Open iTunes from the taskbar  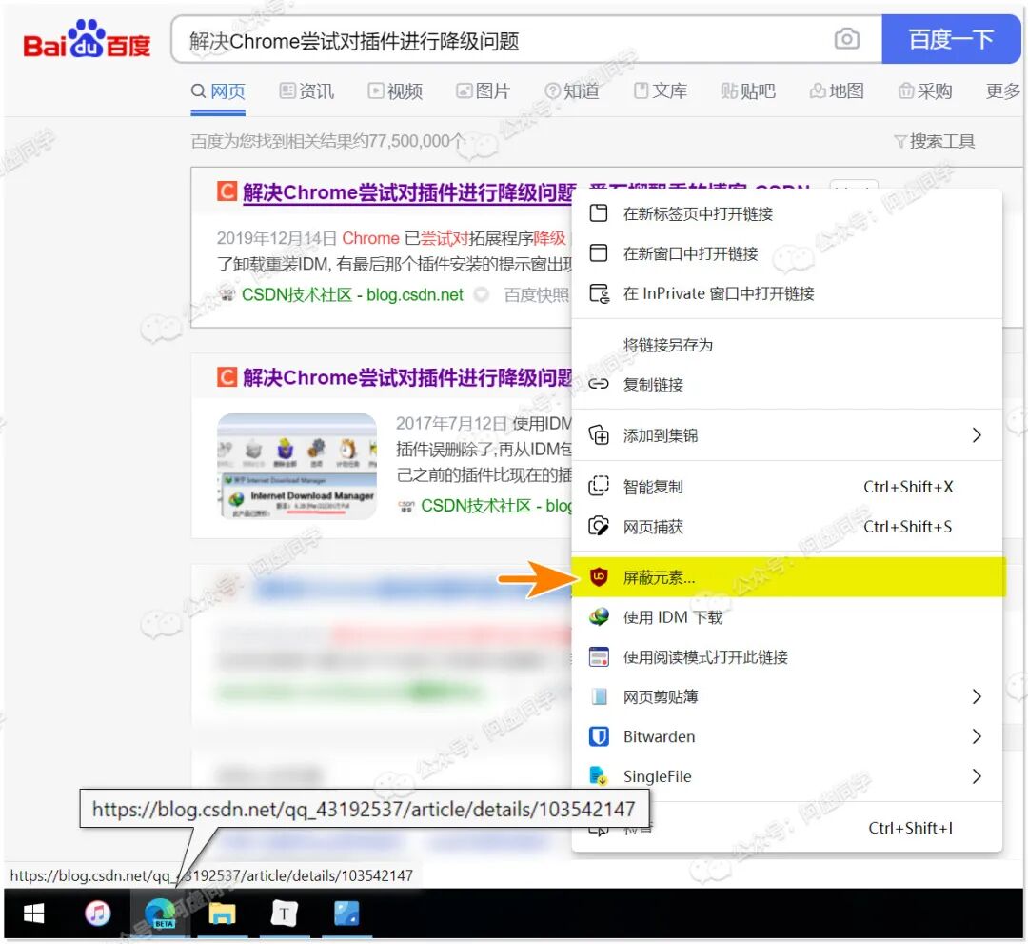click(98, 914)
